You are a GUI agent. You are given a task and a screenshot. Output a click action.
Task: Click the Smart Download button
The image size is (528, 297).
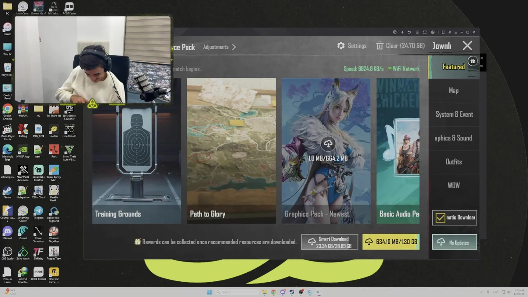tap(330, 242)
